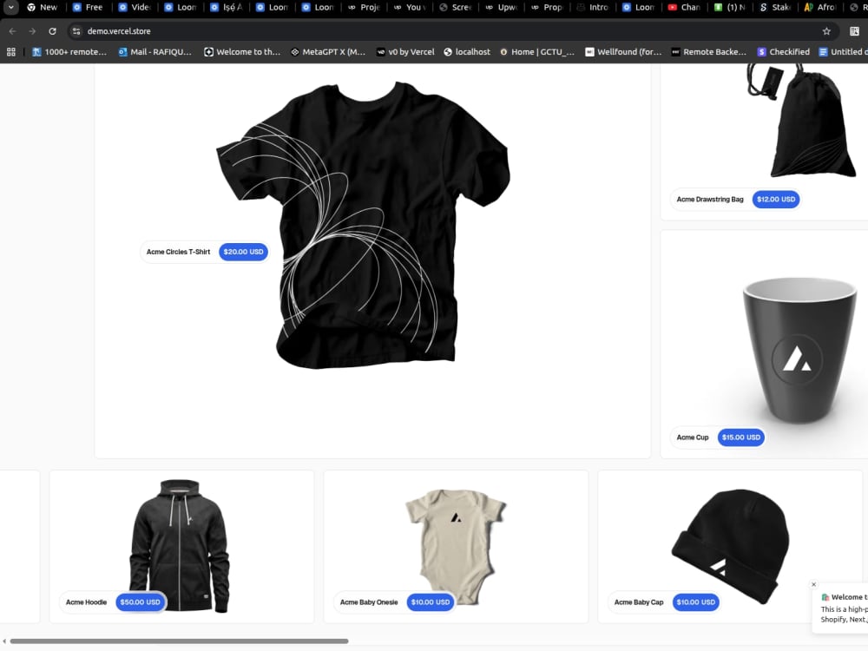This screenshot has width=868, height=651.
Task: Close the Welcome popup with its X
Action: pos(814,584)
